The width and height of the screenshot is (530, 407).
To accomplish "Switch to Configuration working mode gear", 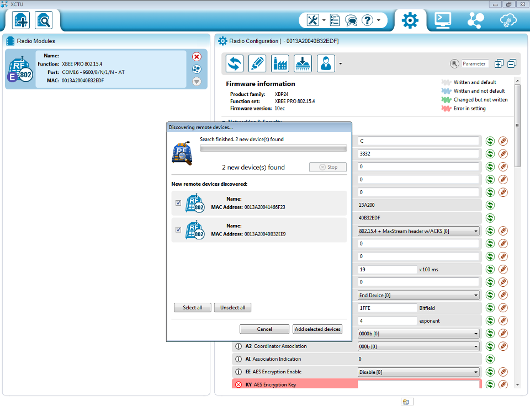I will pos(410,20).
